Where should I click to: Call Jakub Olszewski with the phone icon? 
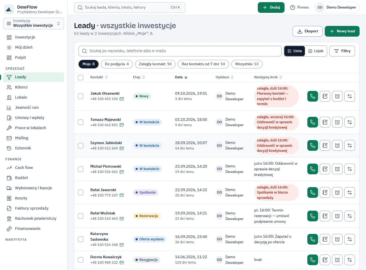pos(313,96)
